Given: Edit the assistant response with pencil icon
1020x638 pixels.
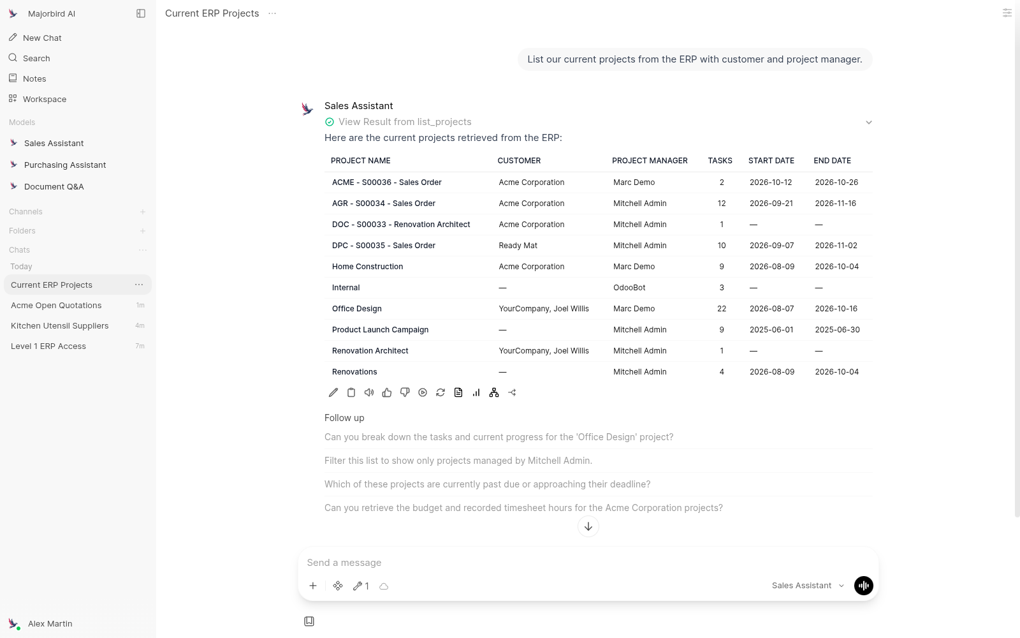Looking at the screenshot, I should coord(333,392).
